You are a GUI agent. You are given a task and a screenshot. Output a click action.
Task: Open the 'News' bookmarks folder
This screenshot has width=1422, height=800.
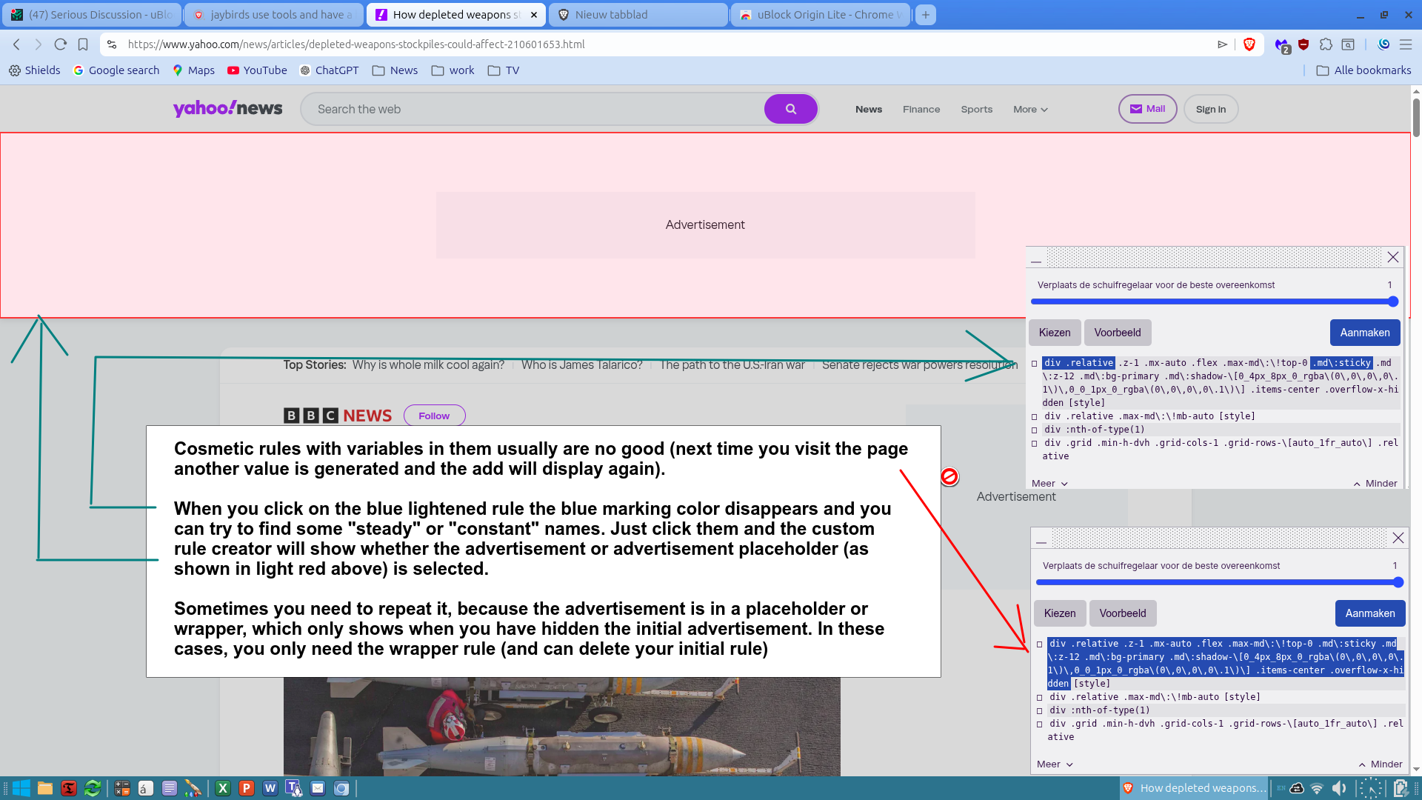pos(395,70)
